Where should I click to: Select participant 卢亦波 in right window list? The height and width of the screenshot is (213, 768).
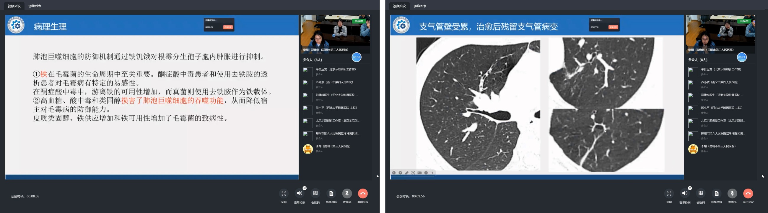click(720, 84)
